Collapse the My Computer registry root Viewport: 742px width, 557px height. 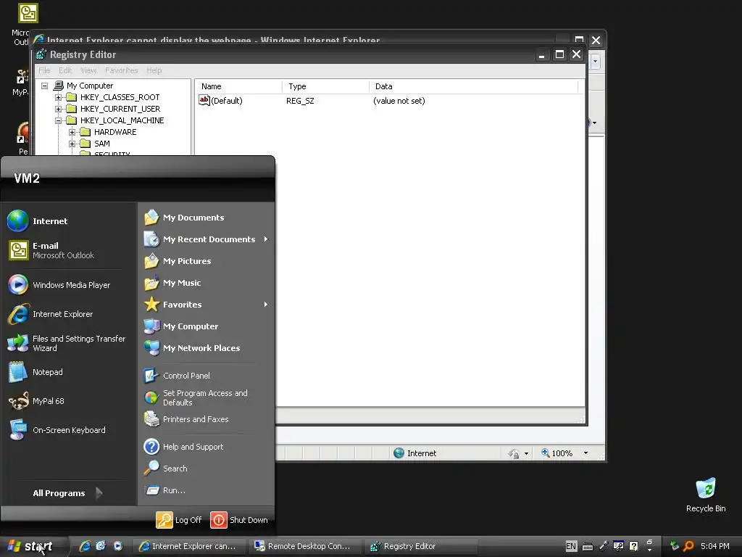(x=44, y=86)
